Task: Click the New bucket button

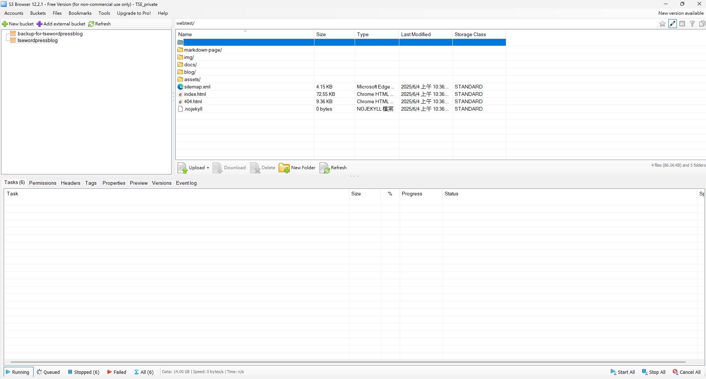Action: [18, 24]
